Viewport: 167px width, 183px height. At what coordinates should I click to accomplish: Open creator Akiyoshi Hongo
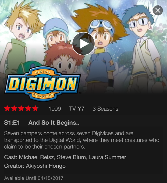[x=46, y=166]
